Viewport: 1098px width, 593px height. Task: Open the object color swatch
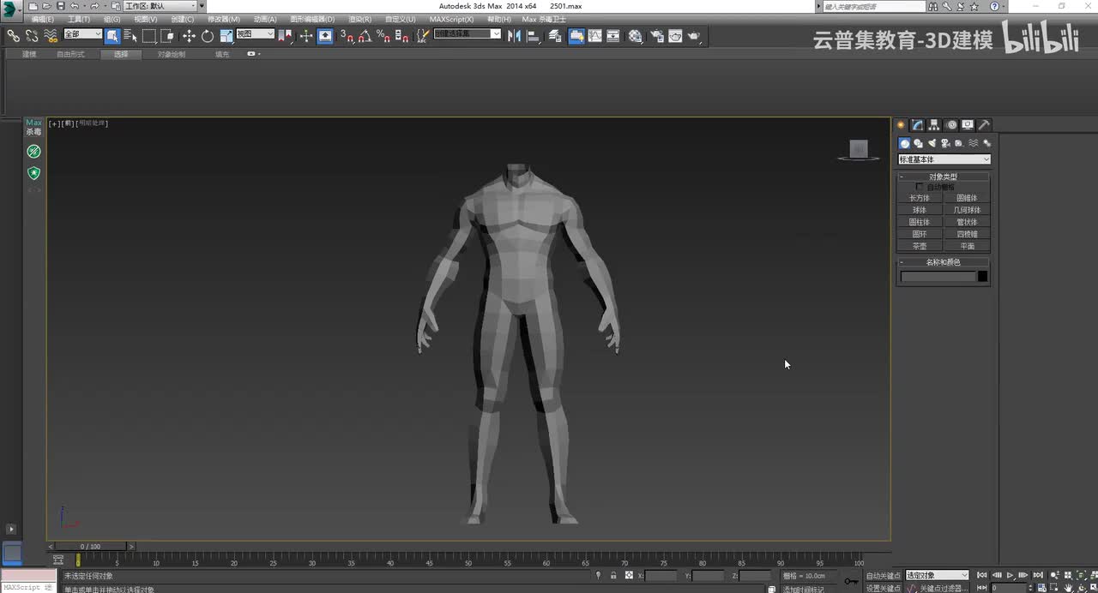(982, 277)
